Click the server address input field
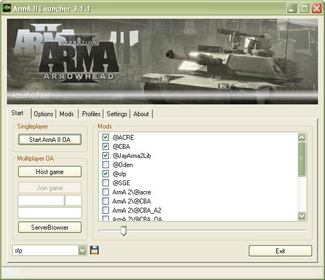325x280 pixels. 41,200
